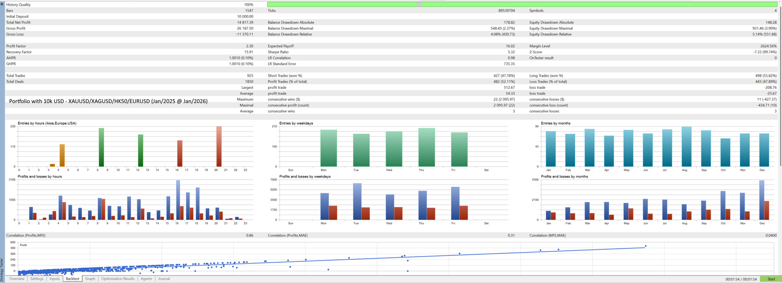
Task: Click the green Start button
Action: [x=771, y=279]
